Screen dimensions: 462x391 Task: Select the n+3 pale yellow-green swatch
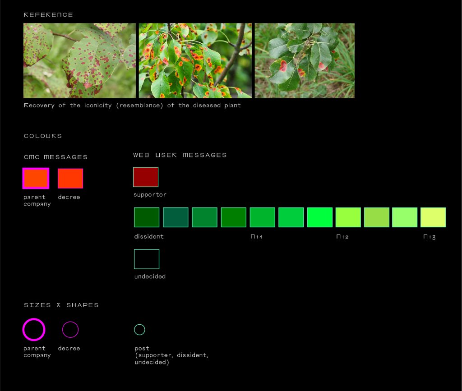point(433,217)
